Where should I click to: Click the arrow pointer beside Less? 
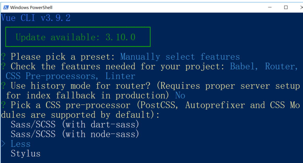point(3,144)
